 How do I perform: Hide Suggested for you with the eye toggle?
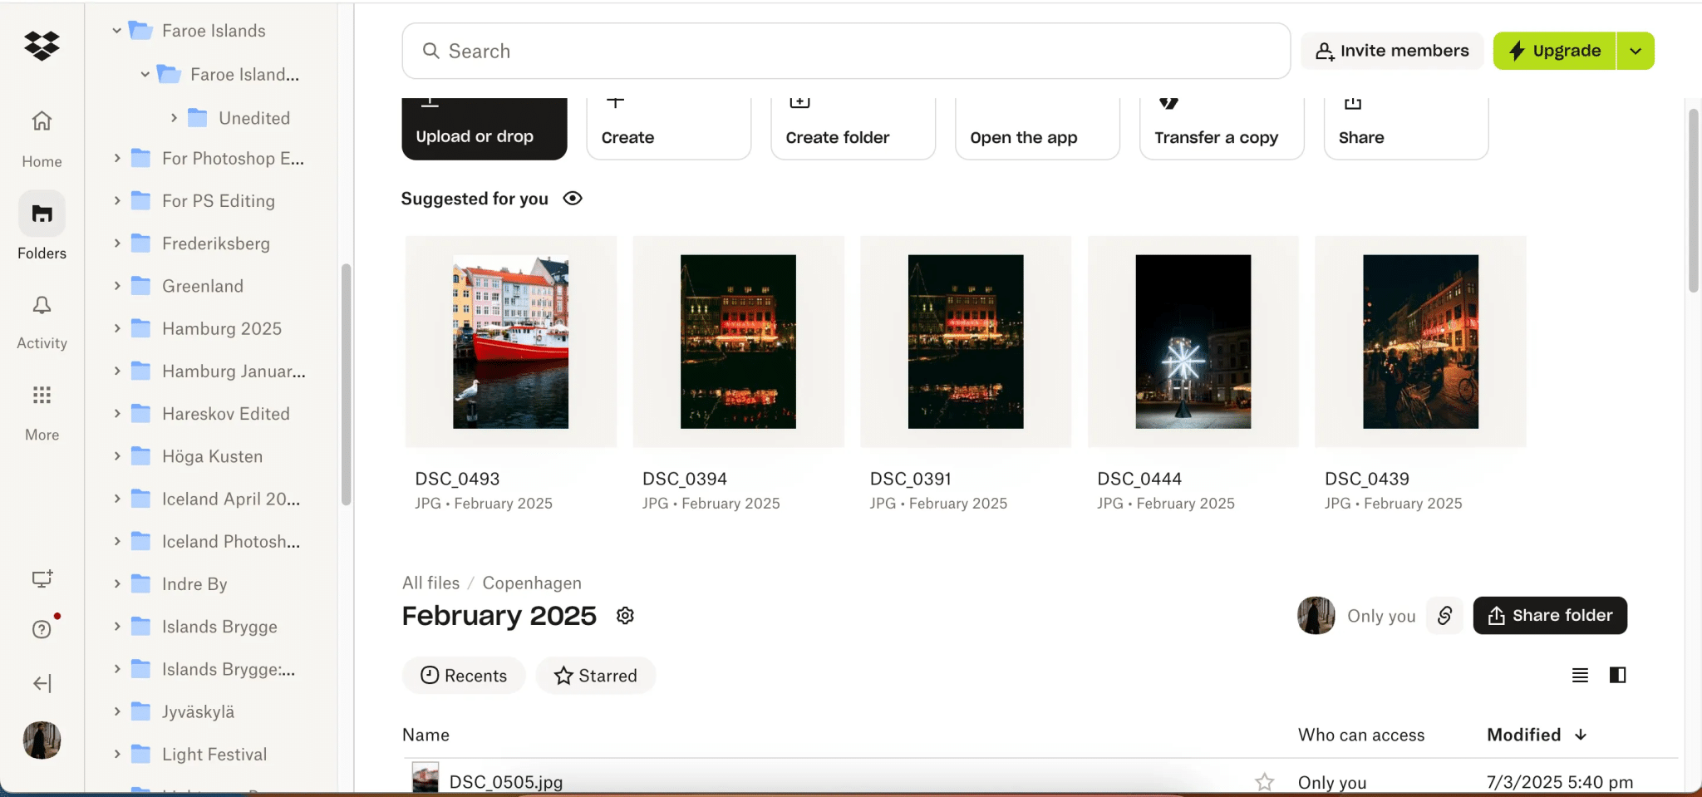pyautogui.click(x=573, y=198)
